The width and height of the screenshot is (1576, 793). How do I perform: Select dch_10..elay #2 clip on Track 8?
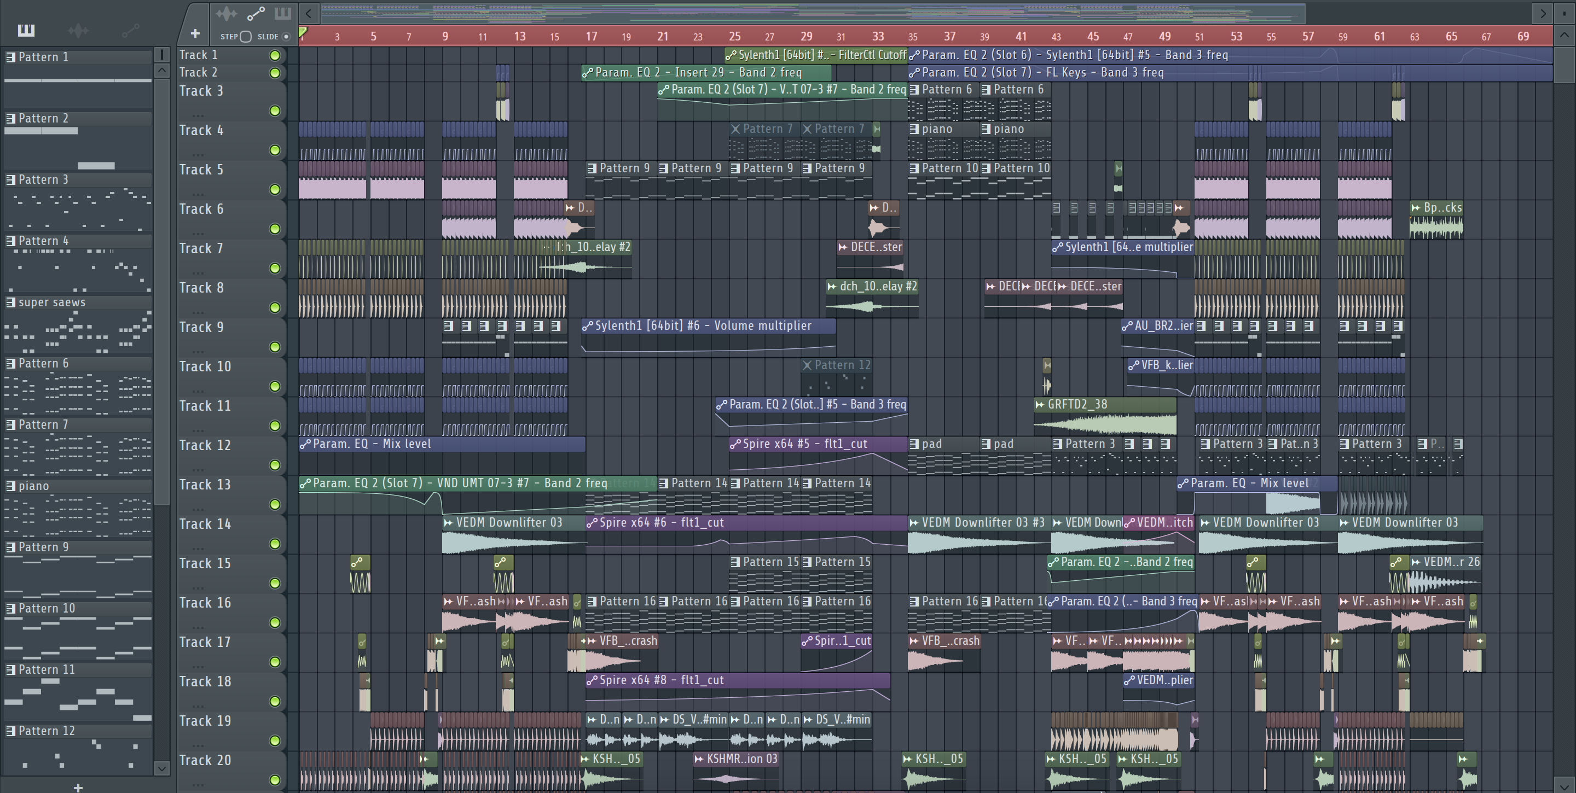(872, 299)
